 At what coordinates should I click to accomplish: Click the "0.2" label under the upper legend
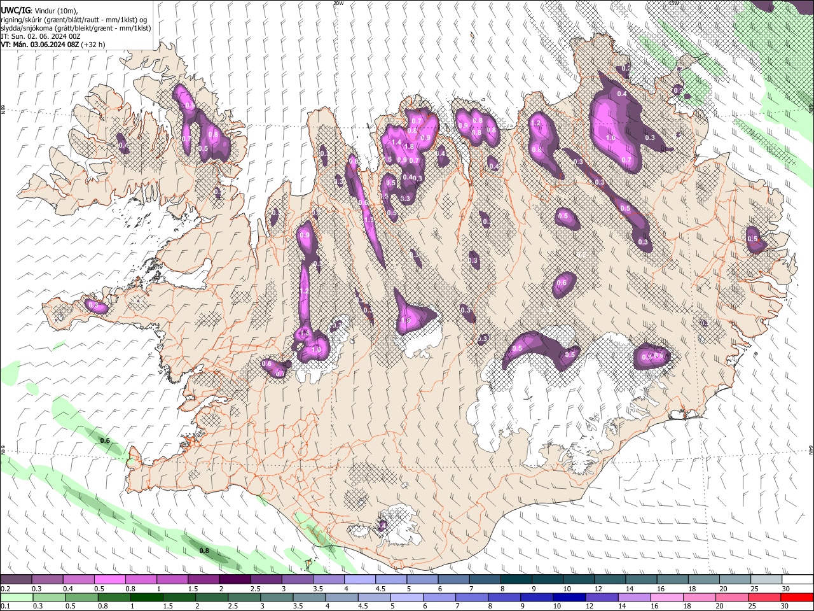pos(5,589)
